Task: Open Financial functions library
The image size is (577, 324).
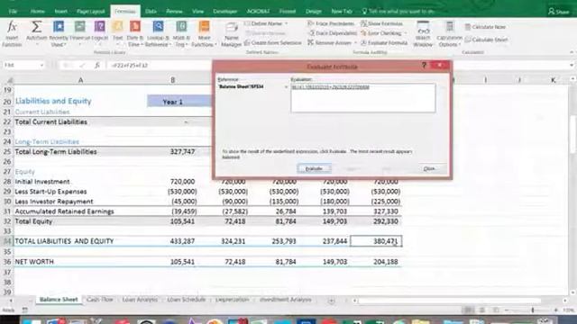Action: pyautogui.click(x=80, y=33)
